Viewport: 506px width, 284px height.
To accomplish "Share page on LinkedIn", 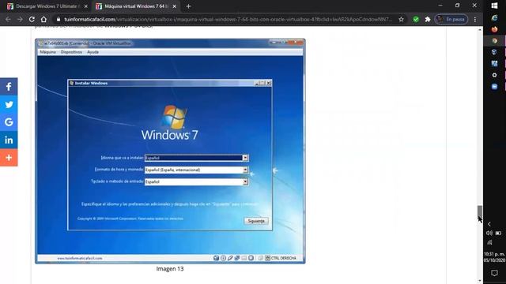I will click(x=9, y=140).
